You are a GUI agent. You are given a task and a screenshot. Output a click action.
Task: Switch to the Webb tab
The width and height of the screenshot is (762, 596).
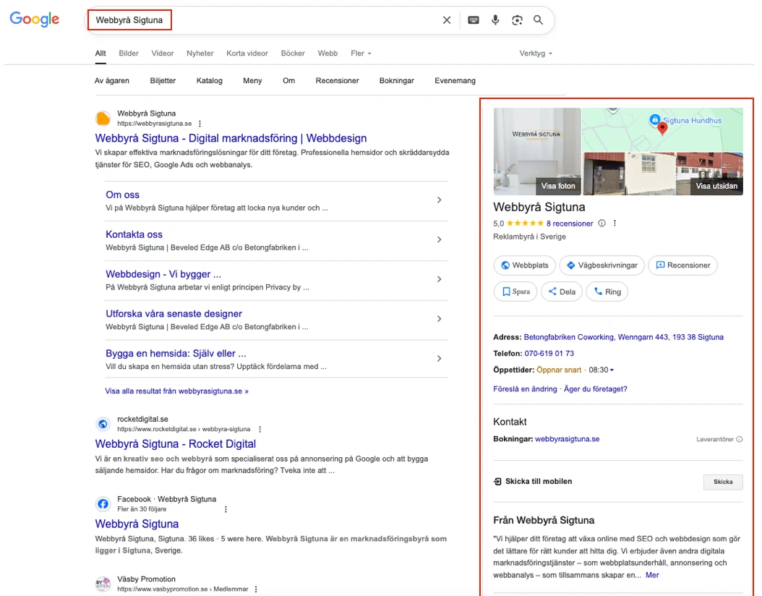[x=328, y=54]
